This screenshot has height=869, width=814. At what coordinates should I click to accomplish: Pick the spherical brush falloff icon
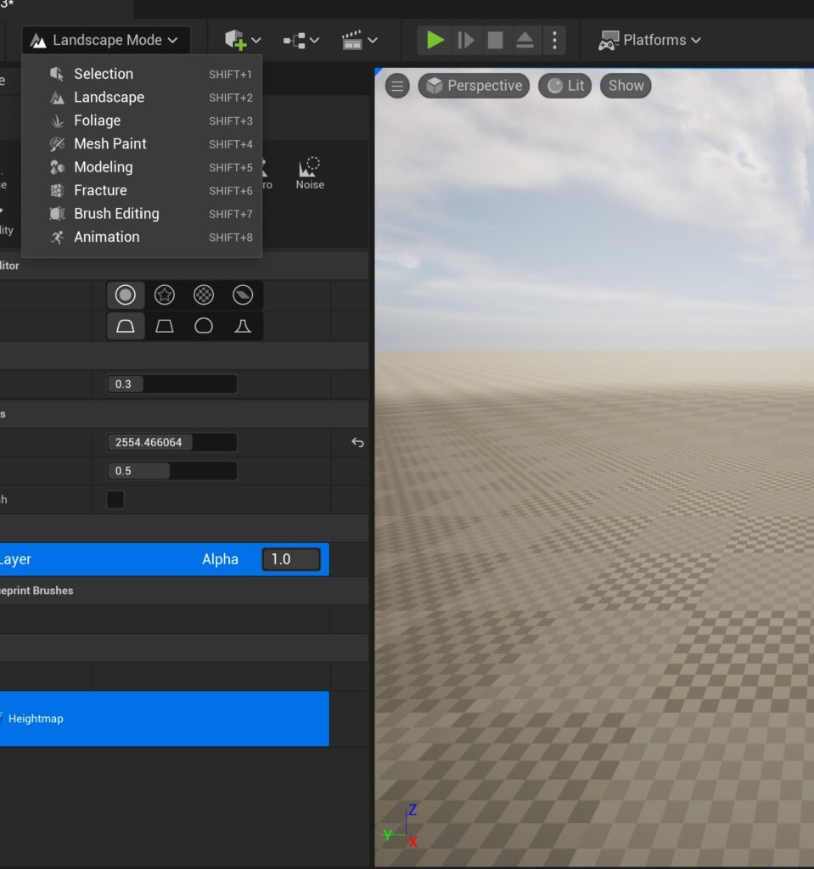coord(204,326)
